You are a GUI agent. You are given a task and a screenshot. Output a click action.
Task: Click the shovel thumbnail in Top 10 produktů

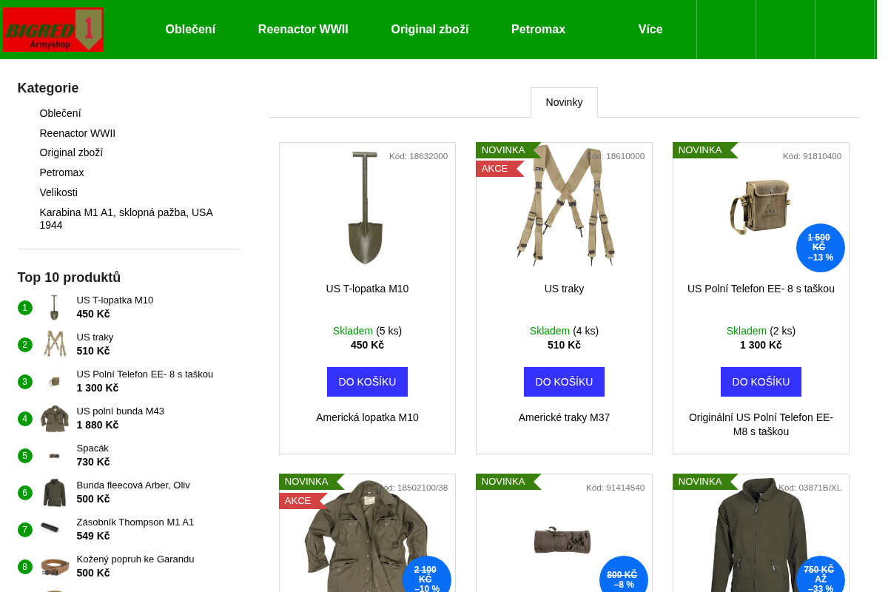54,307
